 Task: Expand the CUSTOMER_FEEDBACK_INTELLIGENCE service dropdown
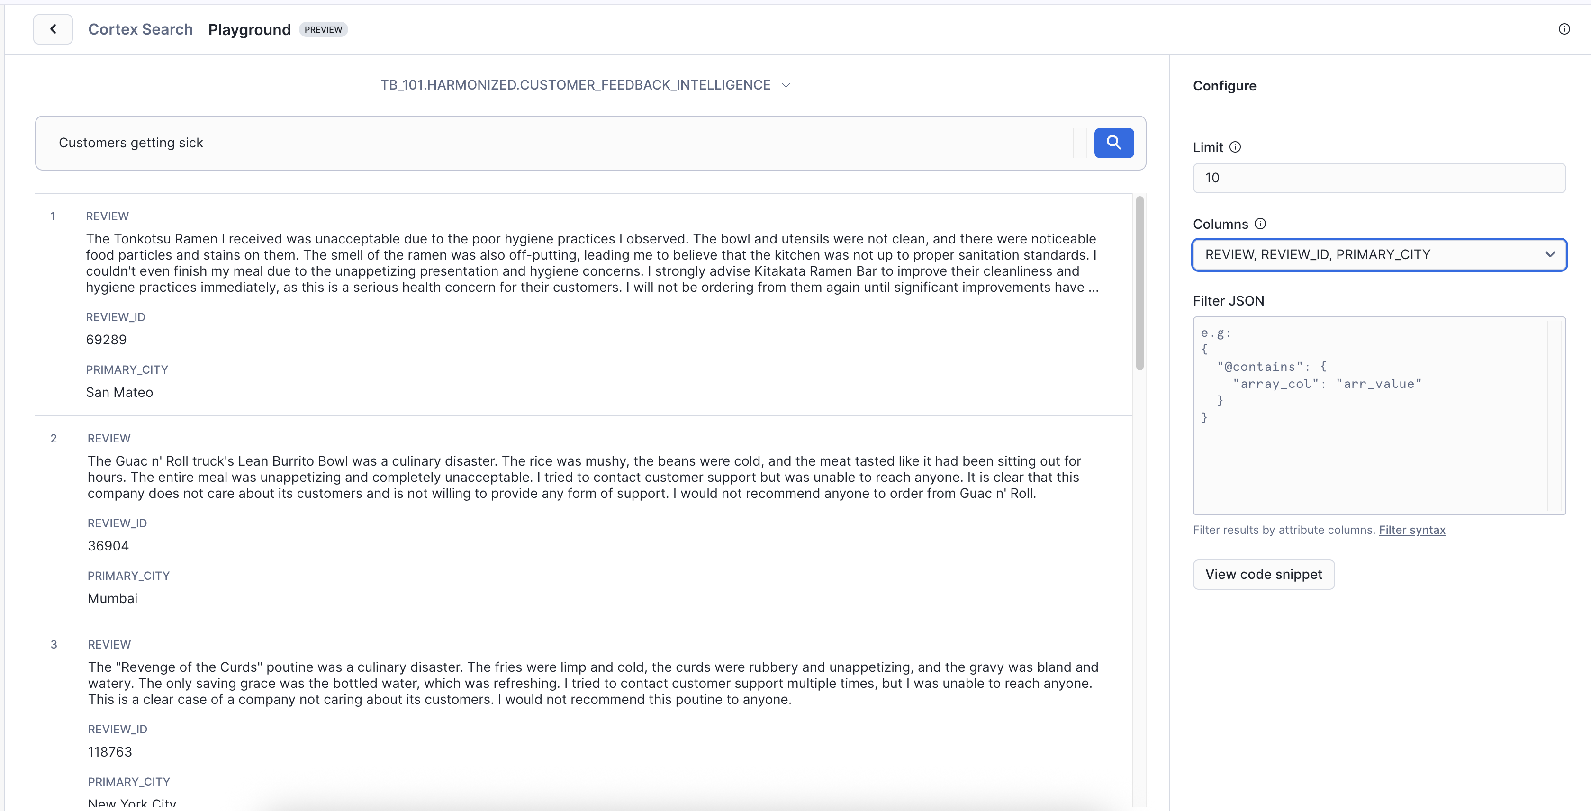[575, 85]
